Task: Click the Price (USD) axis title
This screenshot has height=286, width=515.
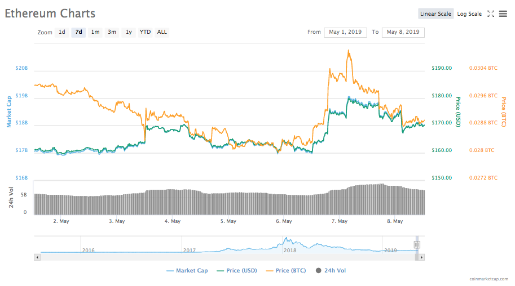Action: (458, 111)
